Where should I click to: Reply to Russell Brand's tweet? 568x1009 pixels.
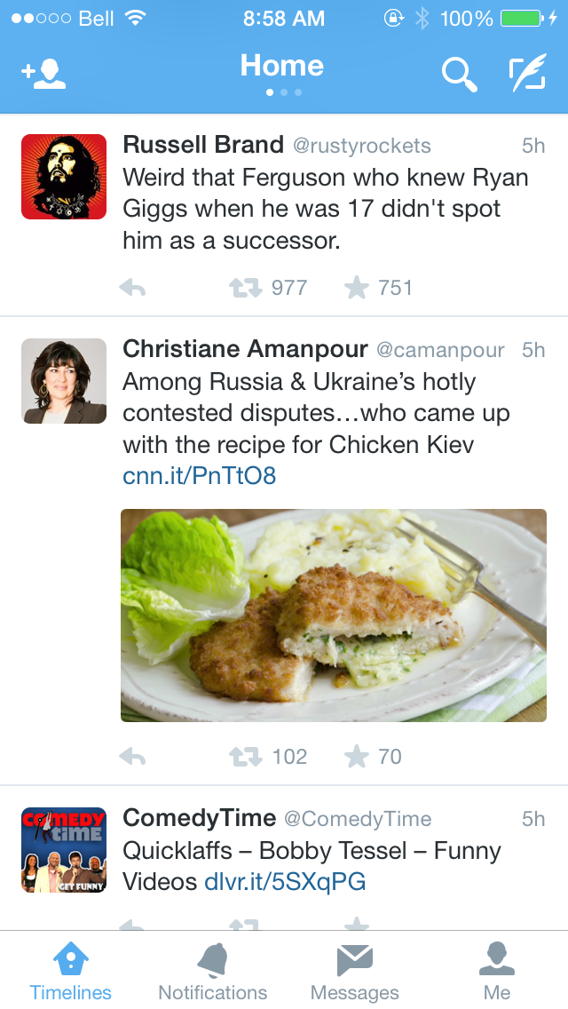(x=132, y=288)
